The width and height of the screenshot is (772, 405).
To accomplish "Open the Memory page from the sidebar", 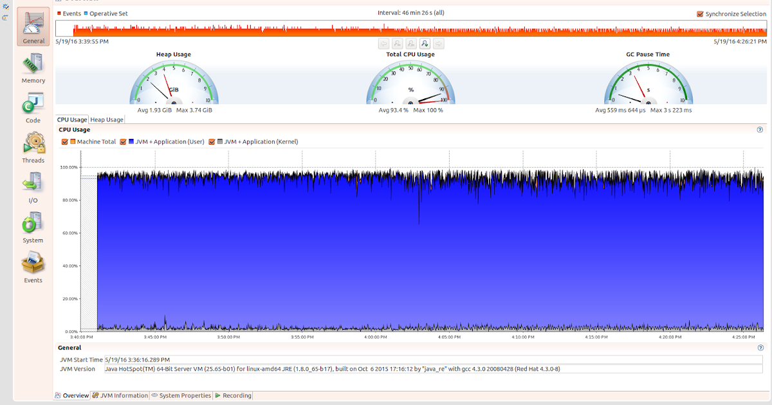I will tap(33, 67).
